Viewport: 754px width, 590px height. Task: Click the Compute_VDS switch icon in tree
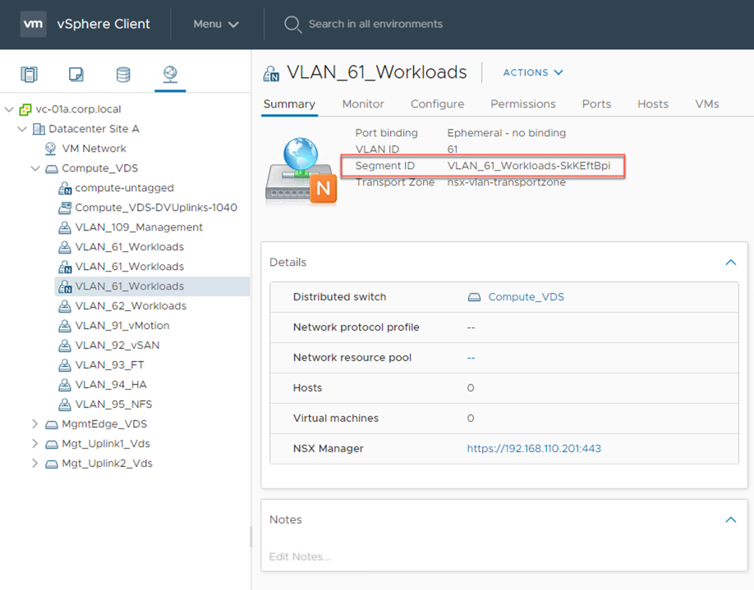[x=52, y=169]
